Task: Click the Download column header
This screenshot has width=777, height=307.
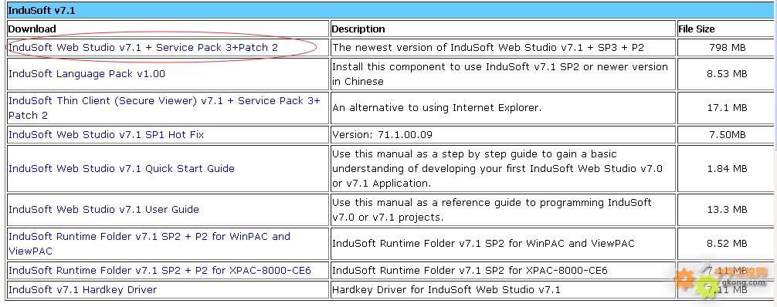Action: point(32,29)
